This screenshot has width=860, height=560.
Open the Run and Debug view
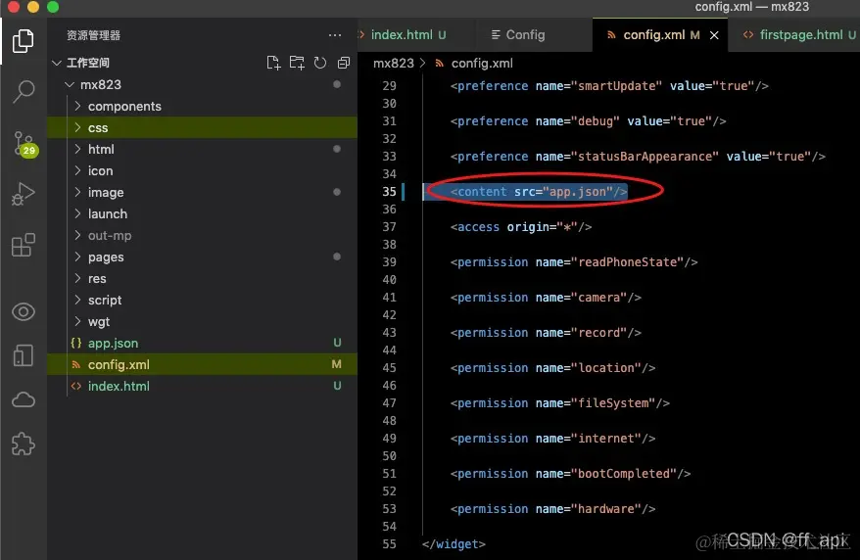pyautogui.click(x=24, y=194)
